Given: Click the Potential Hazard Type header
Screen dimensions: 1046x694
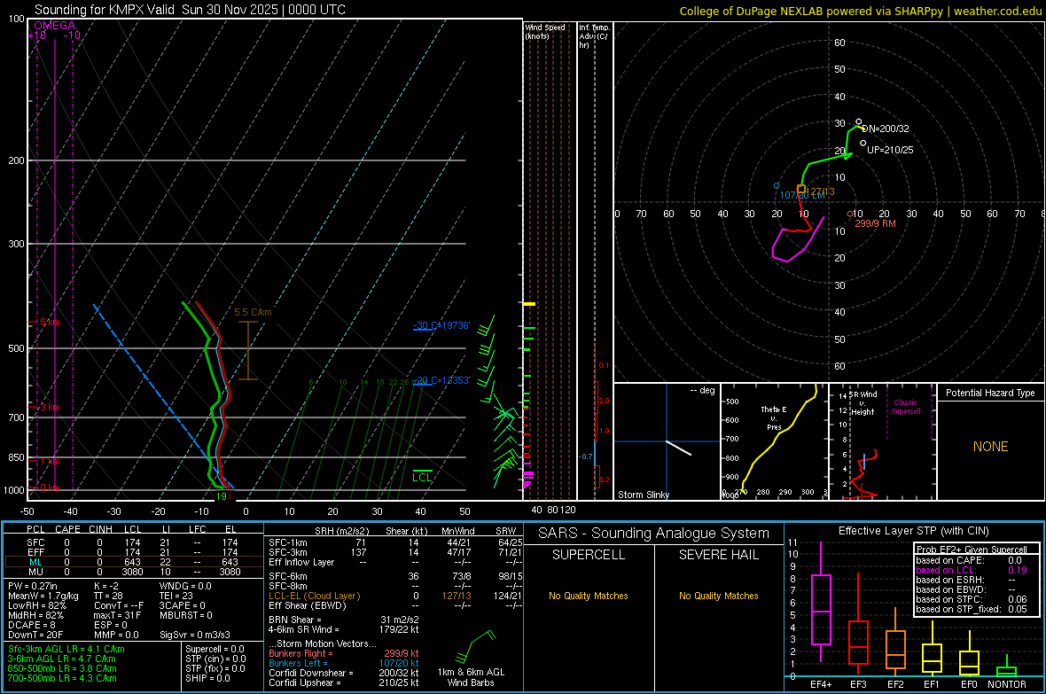Looking at the screenshot, I should (990, 393).
